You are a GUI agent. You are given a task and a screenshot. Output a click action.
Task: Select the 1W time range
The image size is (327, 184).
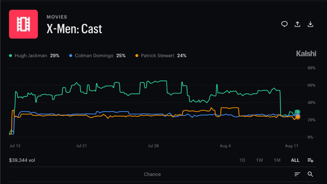pos(259,160)
